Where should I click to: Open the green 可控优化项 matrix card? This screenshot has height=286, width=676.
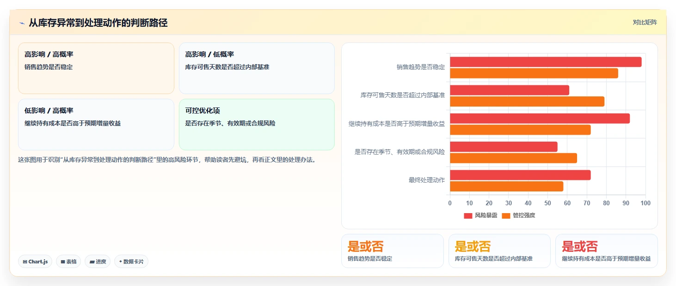[x=257, y=125]
